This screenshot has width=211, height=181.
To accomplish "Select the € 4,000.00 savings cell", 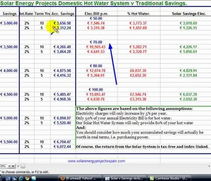I will (x=9, y=70).
